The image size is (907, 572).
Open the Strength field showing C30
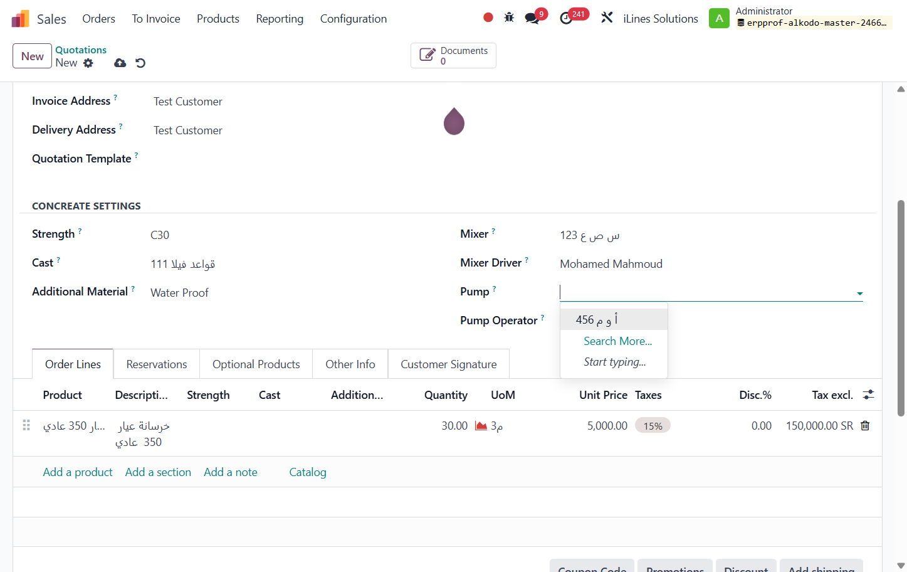pos(160,235)
